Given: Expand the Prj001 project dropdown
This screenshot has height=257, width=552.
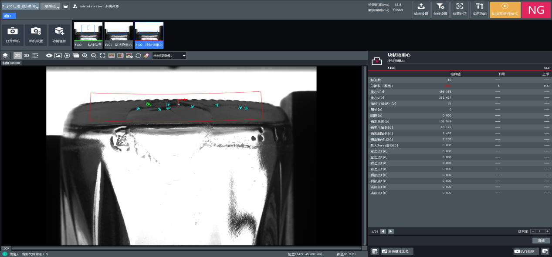Looking at the screenshot, I should coord(20,7).
